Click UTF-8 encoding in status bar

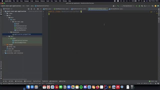[145, 83]
